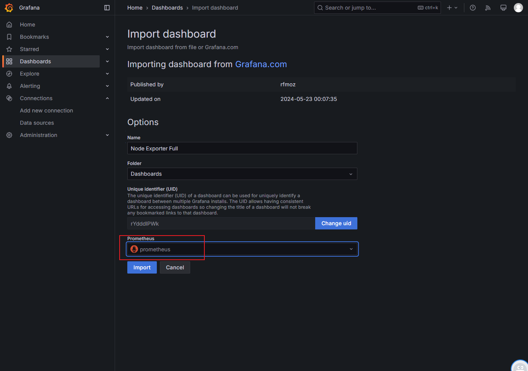Viewport: 528px width, 371px height.
Task: Click the Grafana logo icon
Action: coord(9,8)
